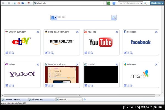Click the toolbar magnifier search icon

tap(145, 3)
